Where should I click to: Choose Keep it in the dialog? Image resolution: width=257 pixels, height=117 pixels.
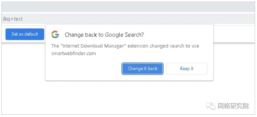click(x=187, y=68)
